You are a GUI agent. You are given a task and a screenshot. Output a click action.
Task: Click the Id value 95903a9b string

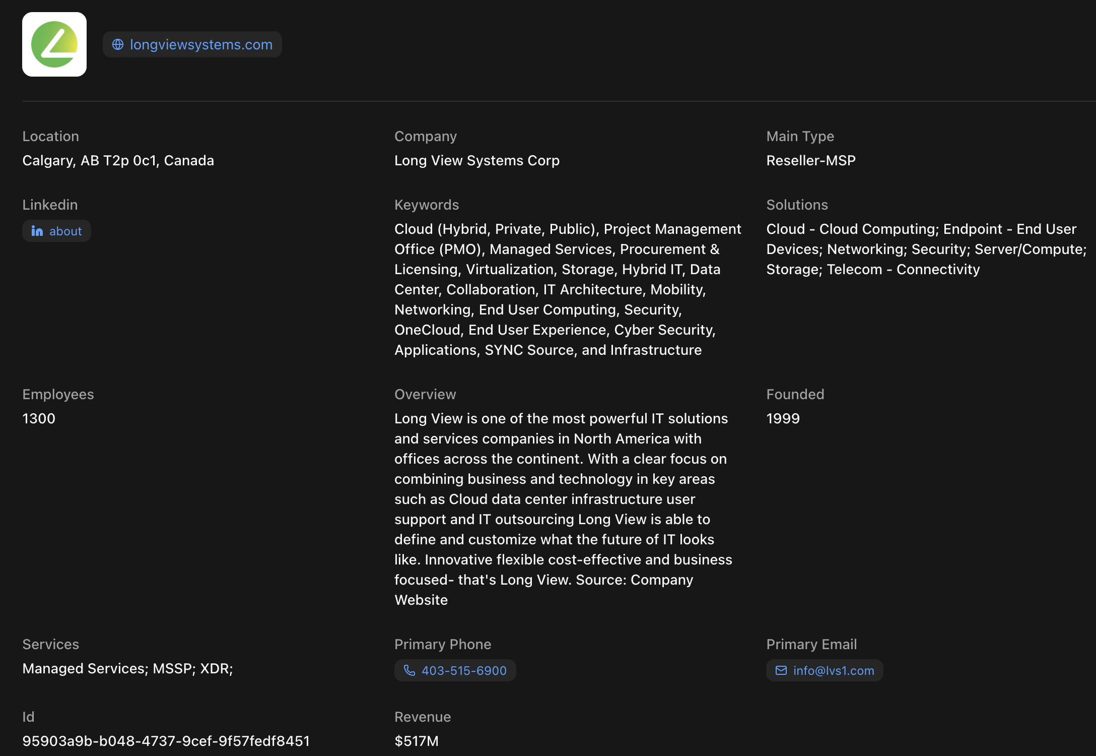click(166, 741)
